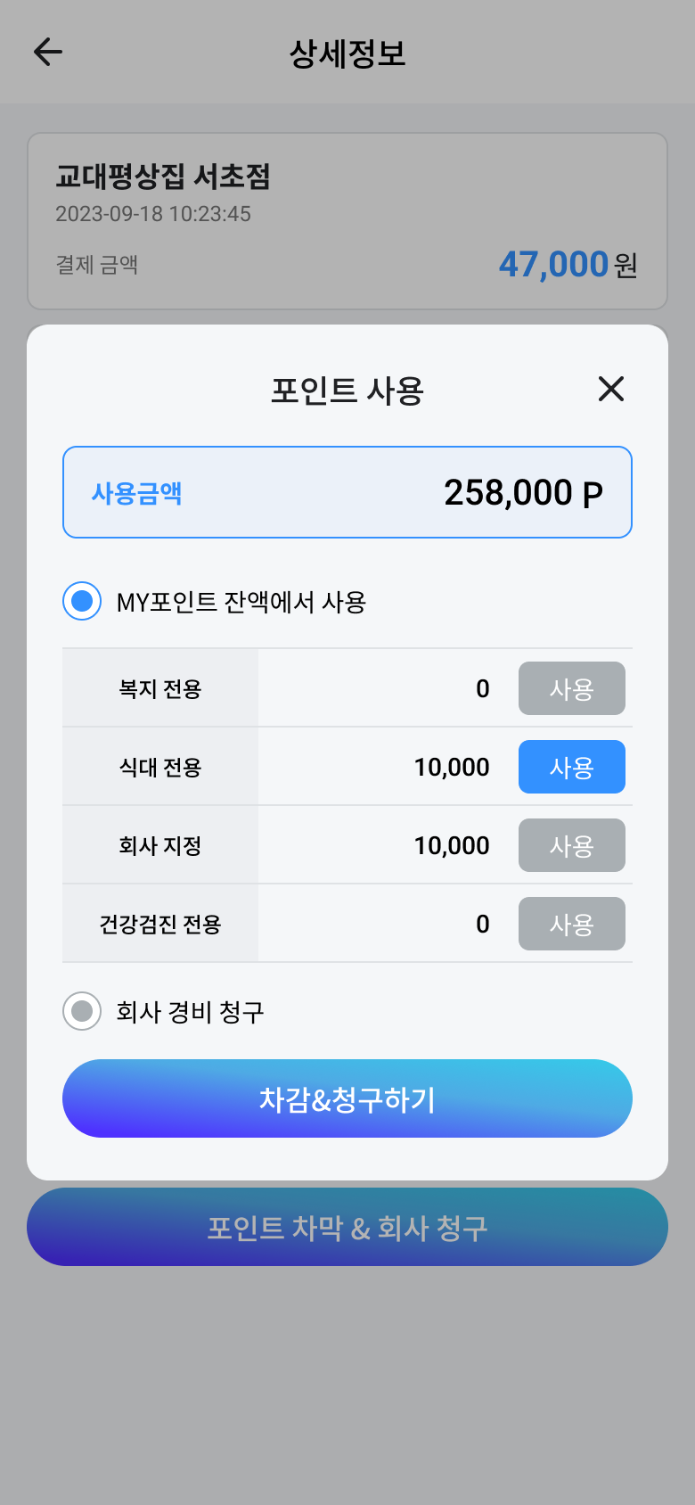
Task: Select MY포인트 잔액에서 사용 radio button
Action: pos(82,602)
